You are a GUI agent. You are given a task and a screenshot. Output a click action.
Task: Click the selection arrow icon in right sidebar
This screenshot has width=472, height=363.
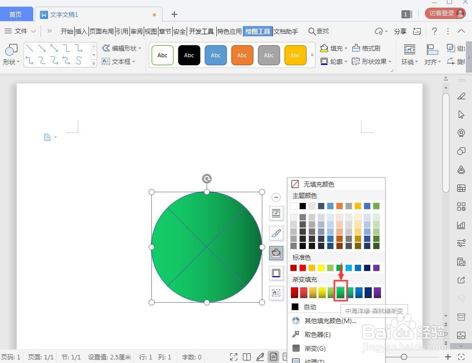[461, 115]
